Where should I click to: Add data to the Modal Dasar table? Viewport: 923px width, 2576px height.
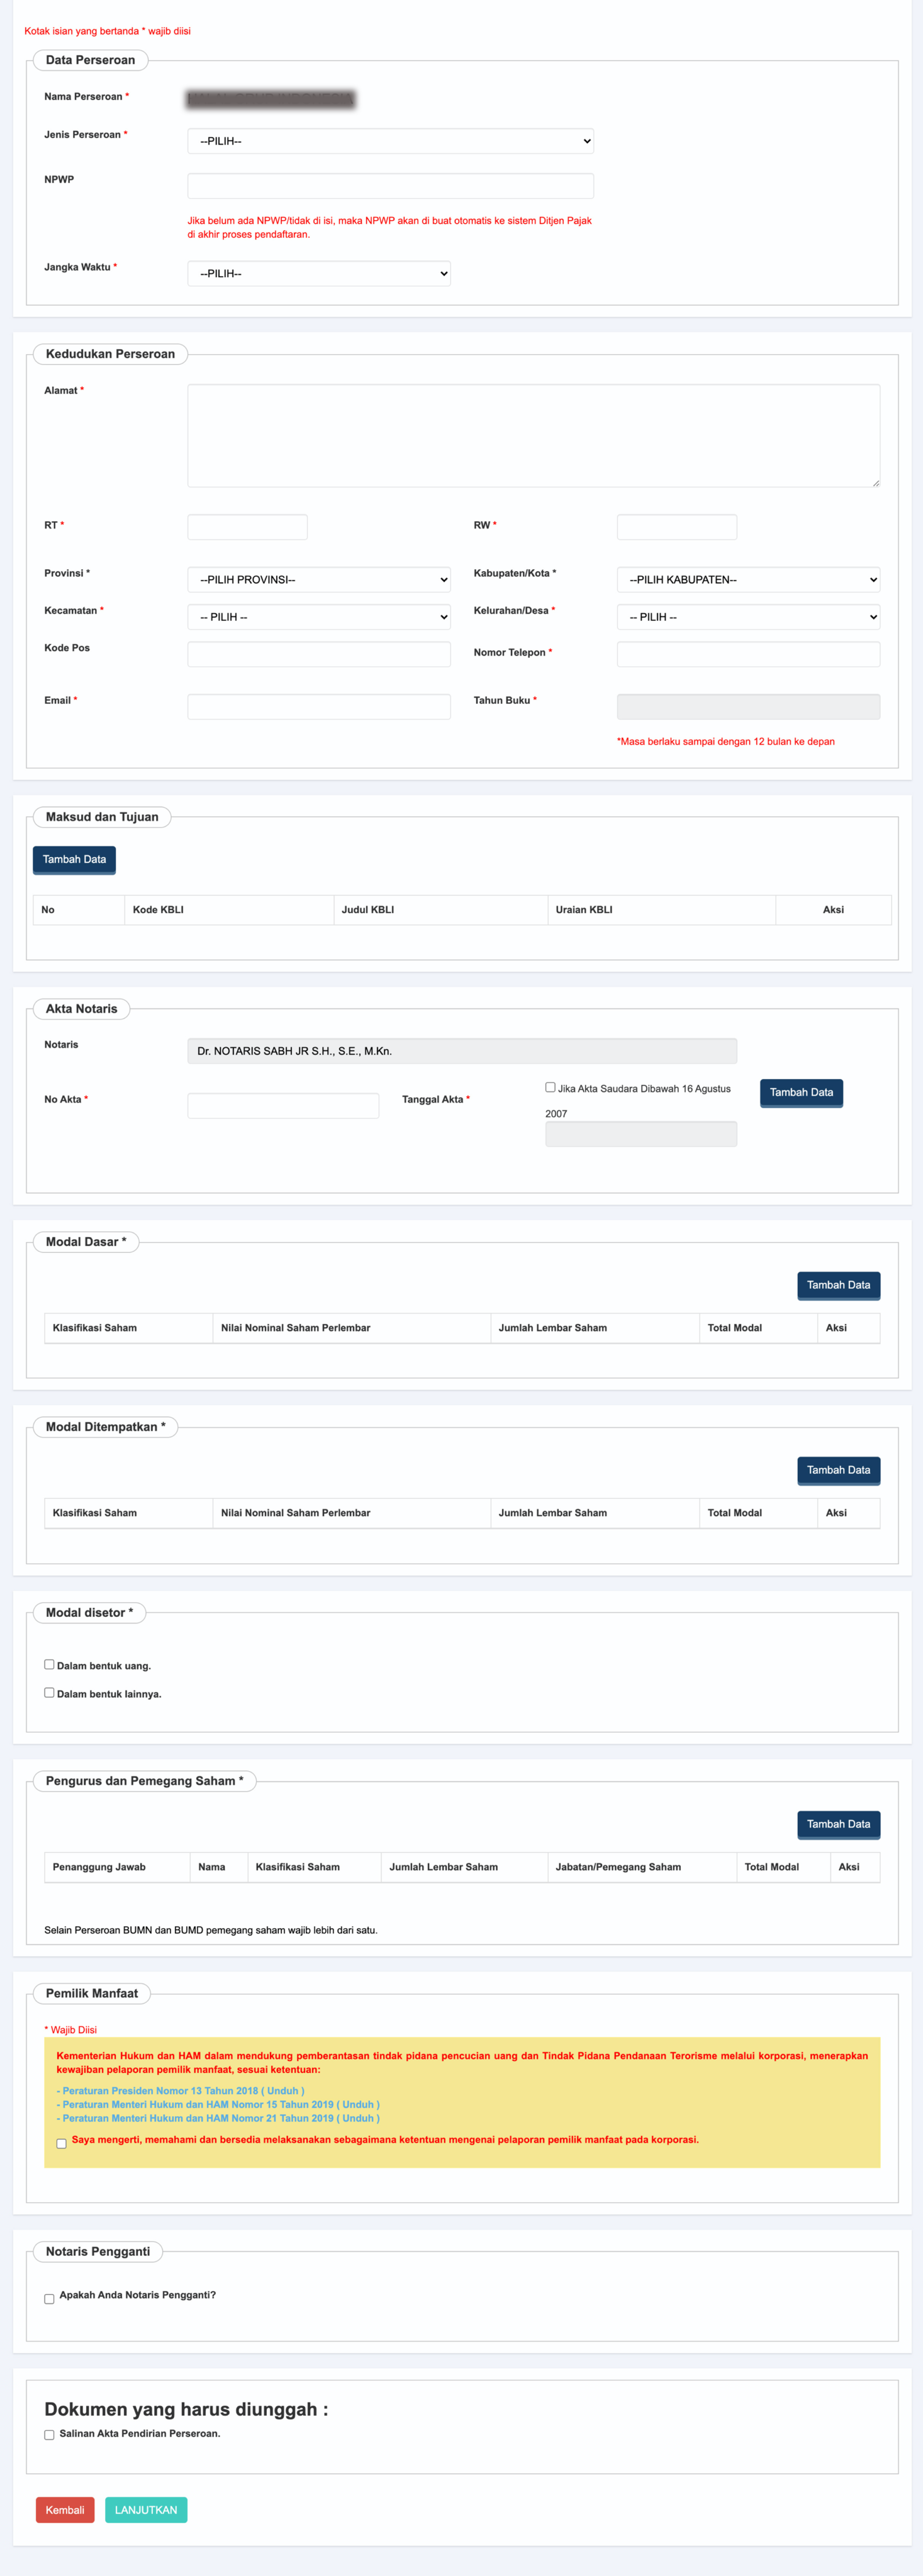pyautogui.click(x=838, y=1285)
